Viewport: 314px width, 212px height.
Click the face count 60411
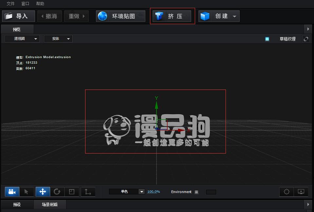pyautogui.click(x=30, y=68)
